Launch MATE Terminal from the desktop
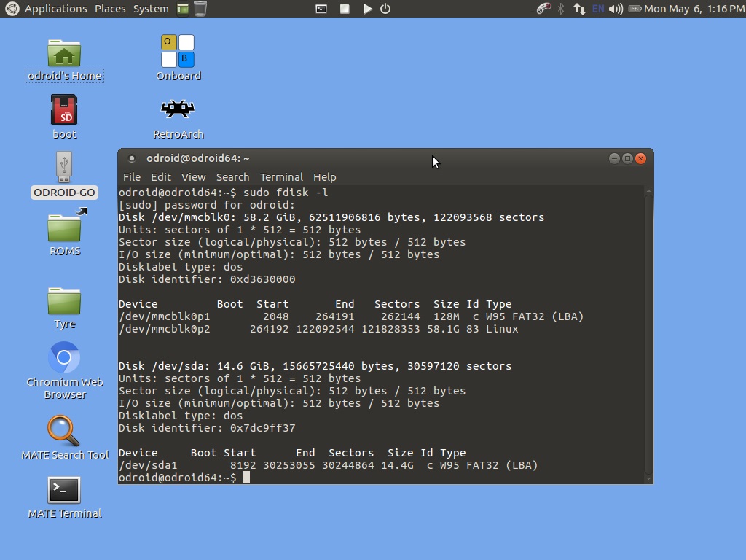 click(x=64, y=490)
